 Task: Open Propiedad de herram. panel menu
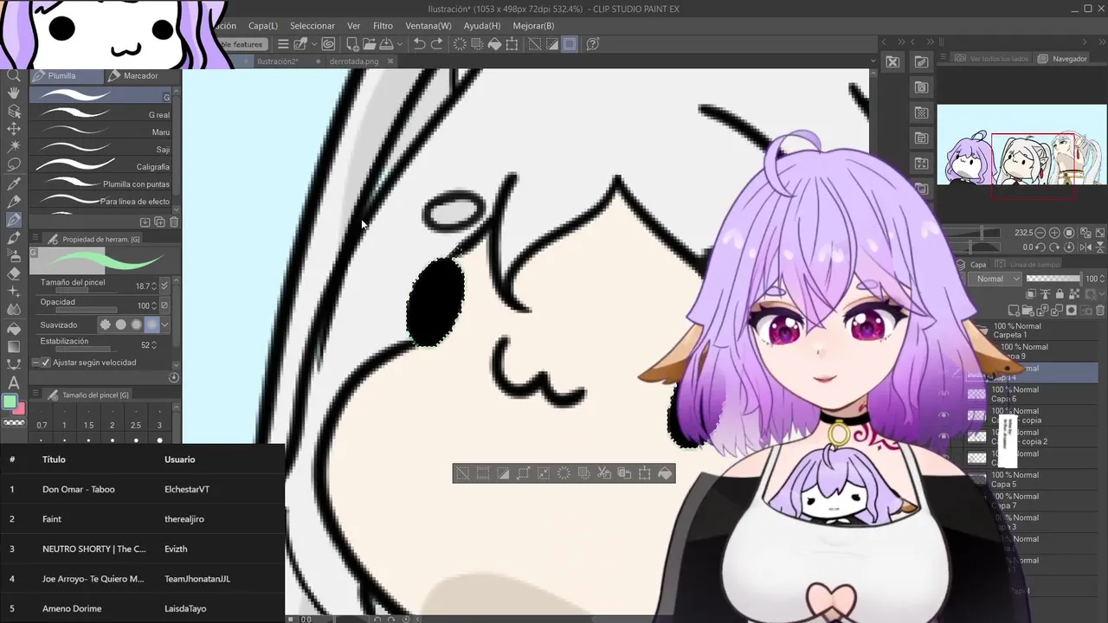(35, 239)
